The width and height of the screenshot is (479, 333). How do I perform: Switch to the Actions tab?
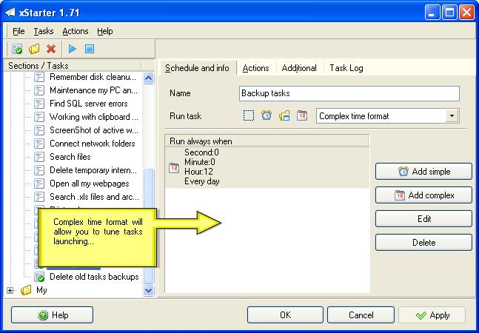255,68
